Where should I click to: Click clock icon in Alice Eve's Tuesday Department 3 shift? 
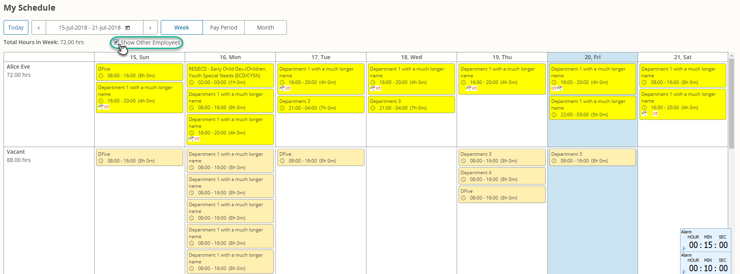tap(282, 108)
